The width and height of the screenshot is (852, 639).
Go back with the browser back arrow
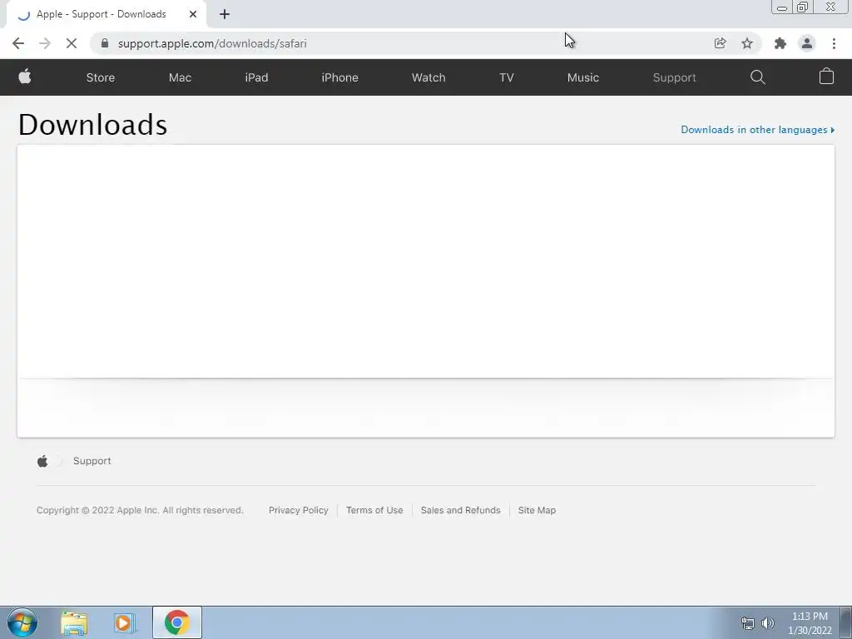(x=18, y=43)
